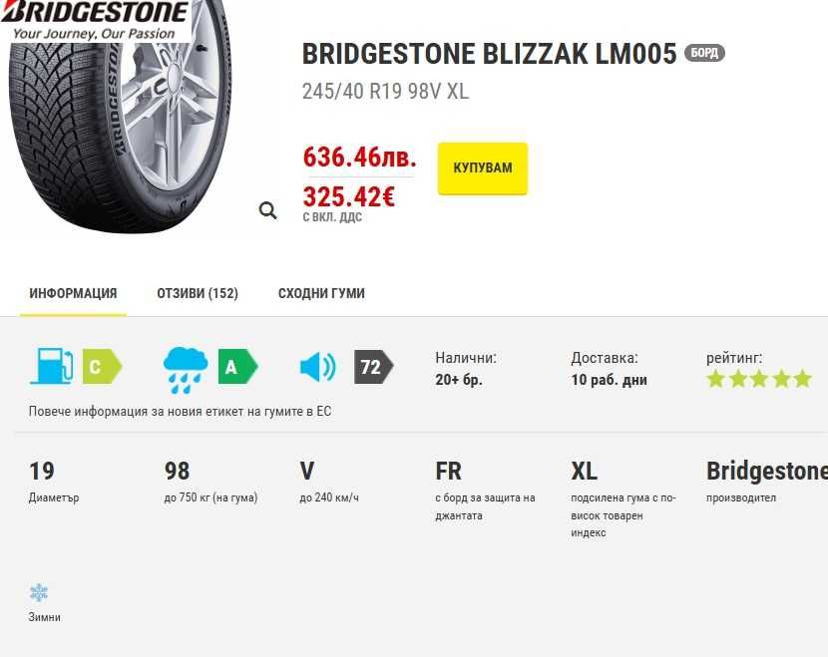This screenshot has width=828, height=657.
Task: Open the EU tire label info link
Action: (x=180, y=411)
